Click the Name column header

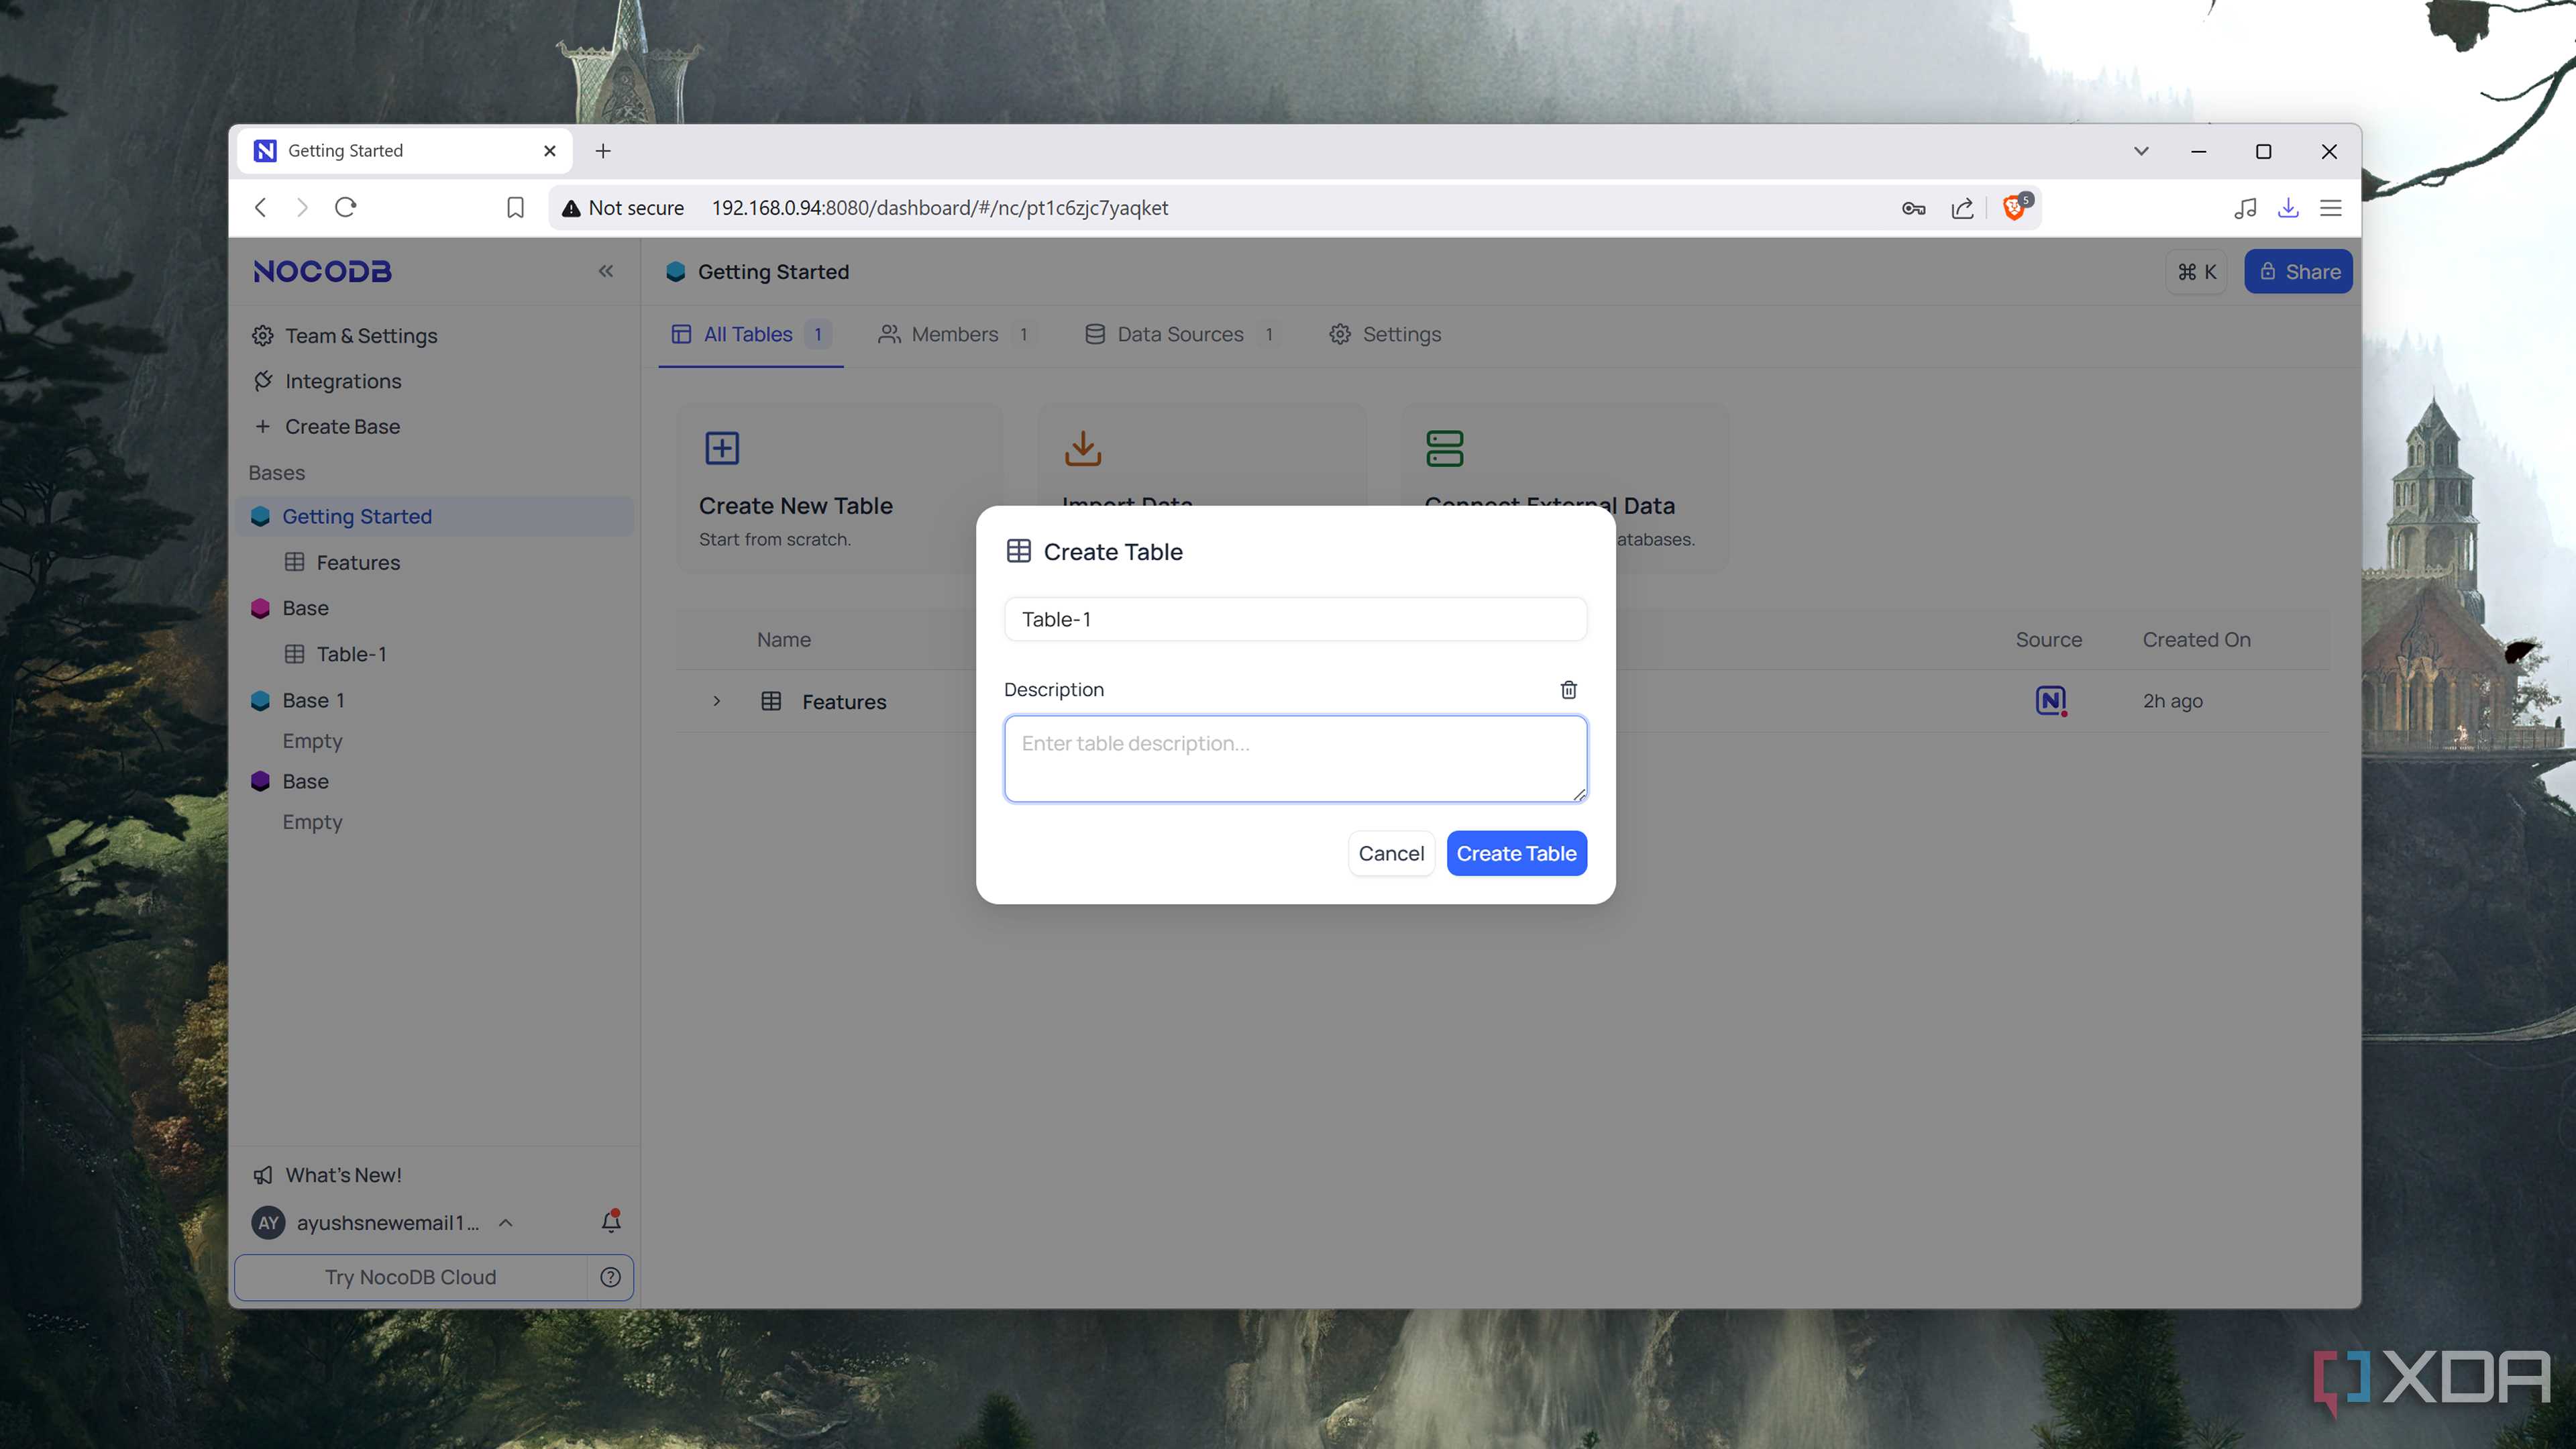(783, 640)
